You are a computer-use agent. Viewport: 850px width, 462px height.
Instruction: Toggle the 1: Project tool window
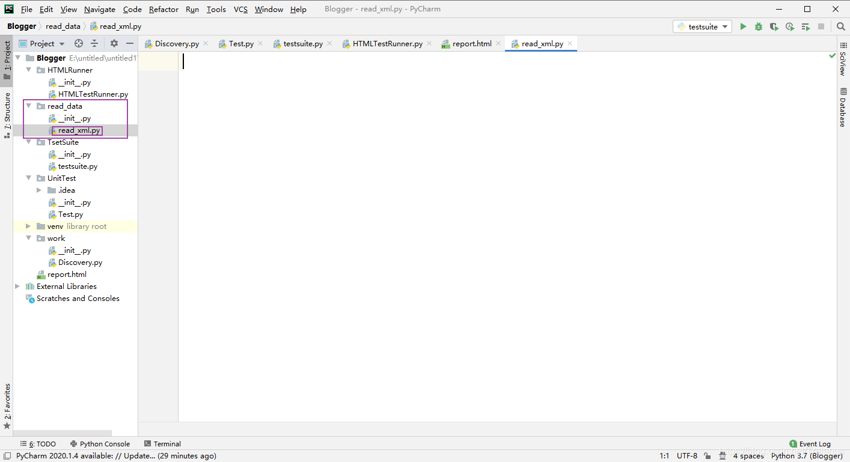(x=7, y=60)
